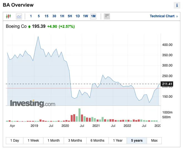Set interval to 30 minutes
This screenshot has height=150, width=184.
[x=54, y=16]
